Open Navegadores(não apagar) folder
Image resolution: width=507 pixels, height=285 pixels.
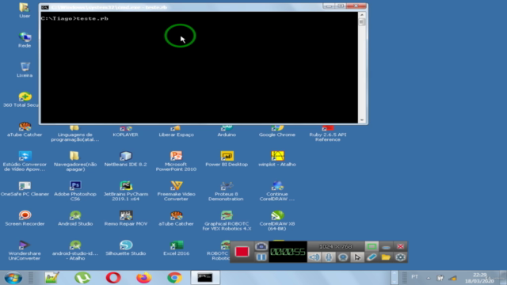75,161
